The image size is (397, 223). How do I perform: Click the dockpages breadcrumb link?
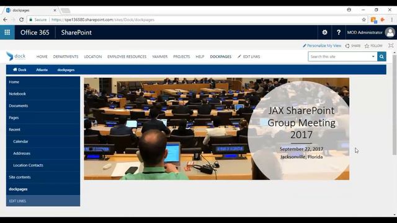[x=66, y=70]
